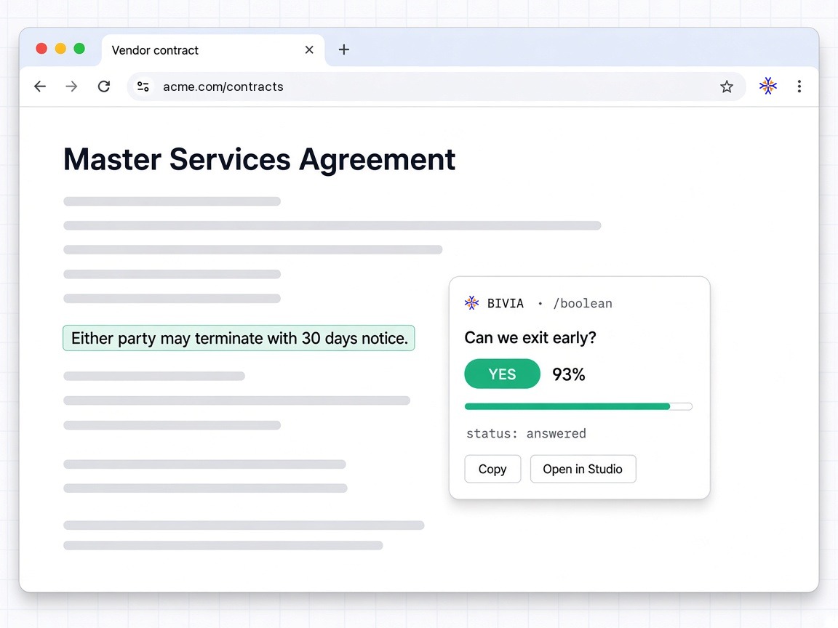Click the BIVIA name in popup header

505,303
